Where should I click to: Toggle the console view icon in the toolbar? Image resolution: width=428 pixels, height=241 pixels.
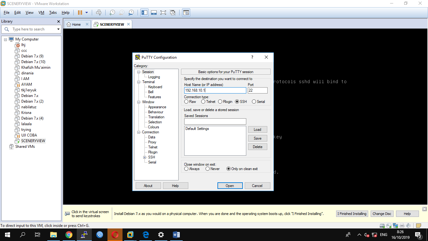coord(186,13)
